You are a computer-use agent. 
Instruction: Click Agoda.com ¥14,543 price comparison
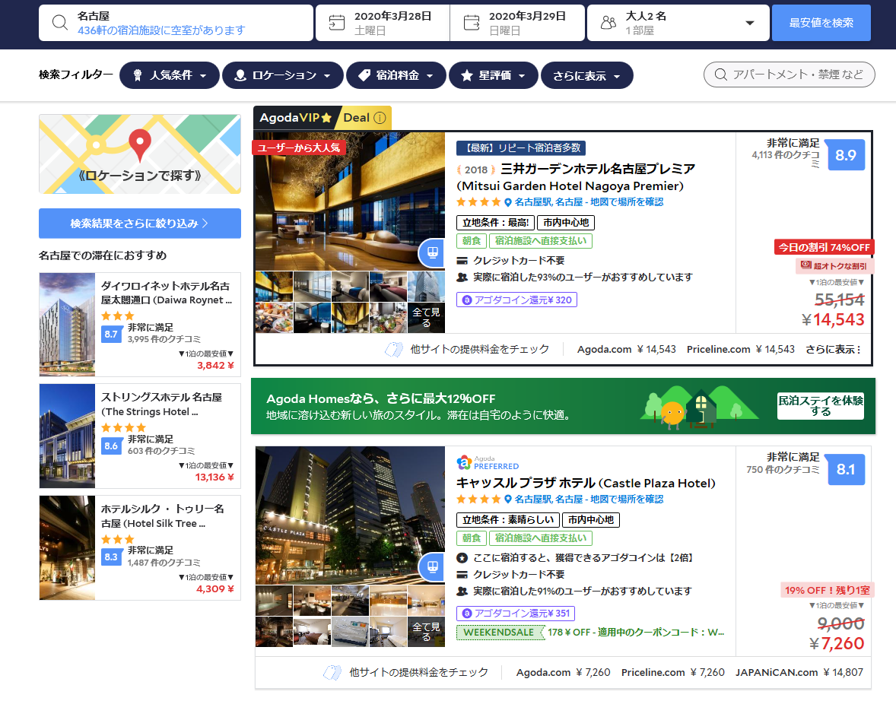[x=626, y=349]
